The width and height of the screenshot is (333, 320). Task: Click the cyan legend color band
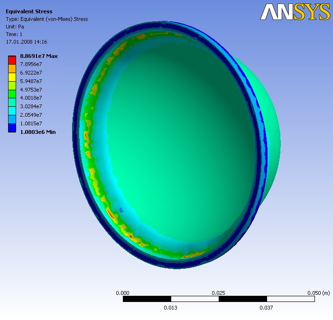12,111
